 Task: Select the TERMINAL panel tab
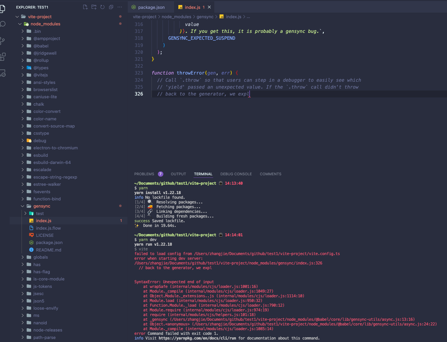pos(203,174)
